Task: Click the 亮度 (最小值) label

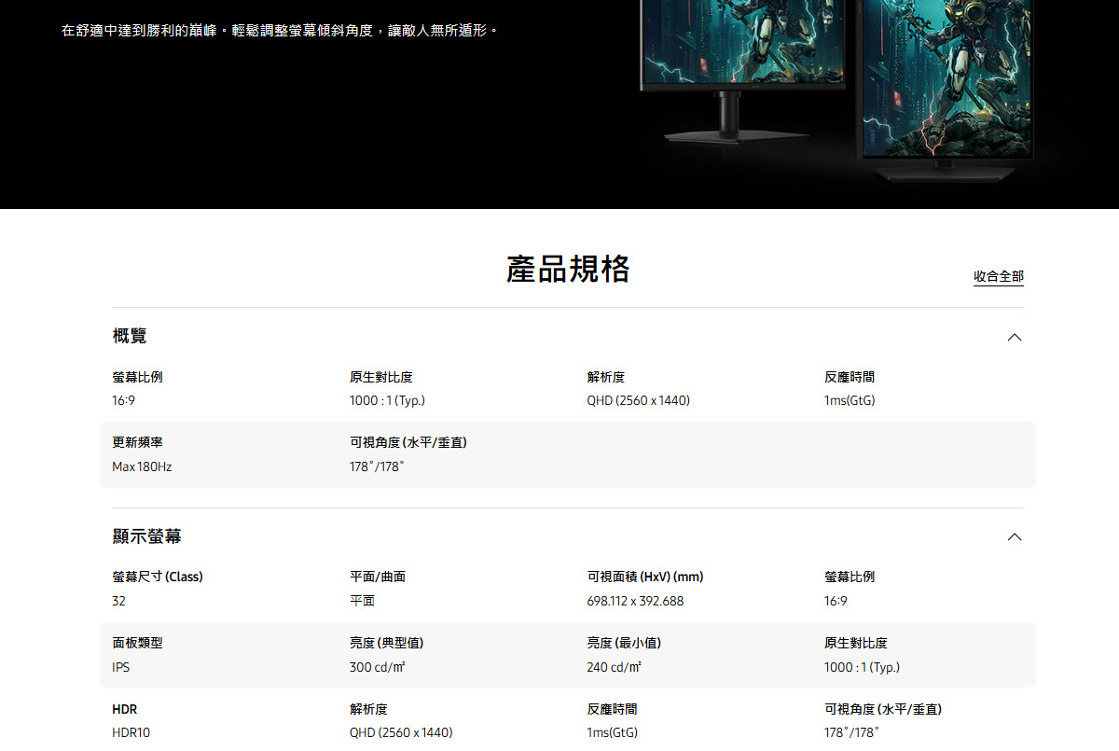Action: tap(624, 643)
